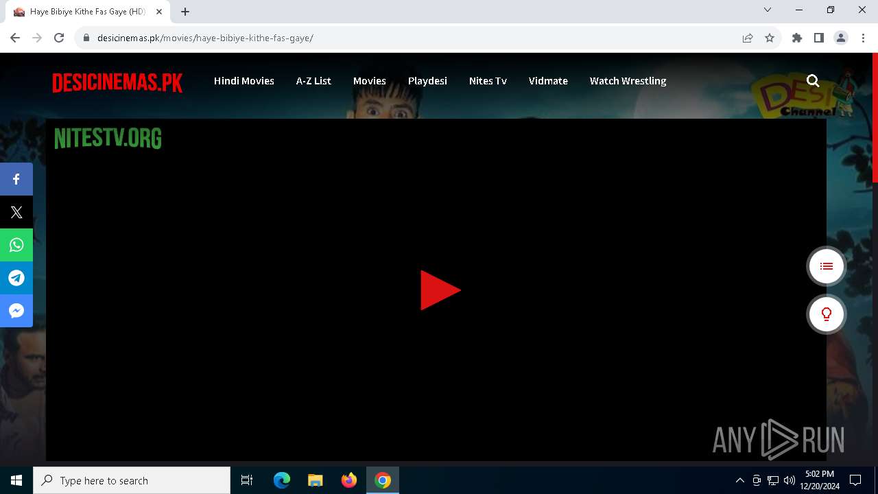Open a new browser tab
Screen dimensions: 878x494
tap(185, 12)
